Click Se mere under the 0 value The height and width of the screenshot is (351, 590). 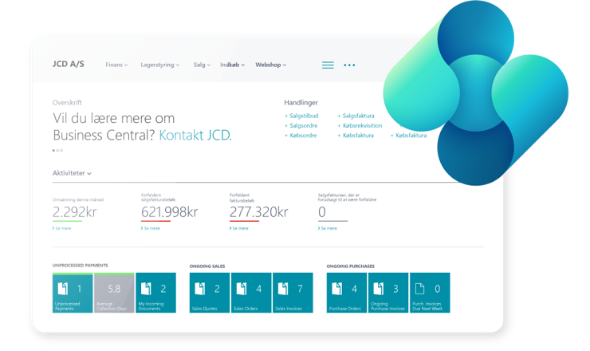[328, 228]
